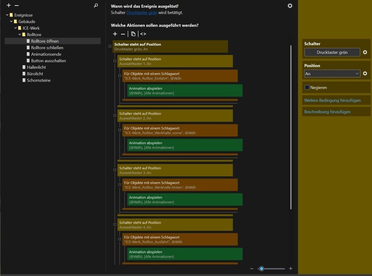Screen dimensions: 372x276
Task: Collapse the Gebäude folder
Action: coord(11,21)
